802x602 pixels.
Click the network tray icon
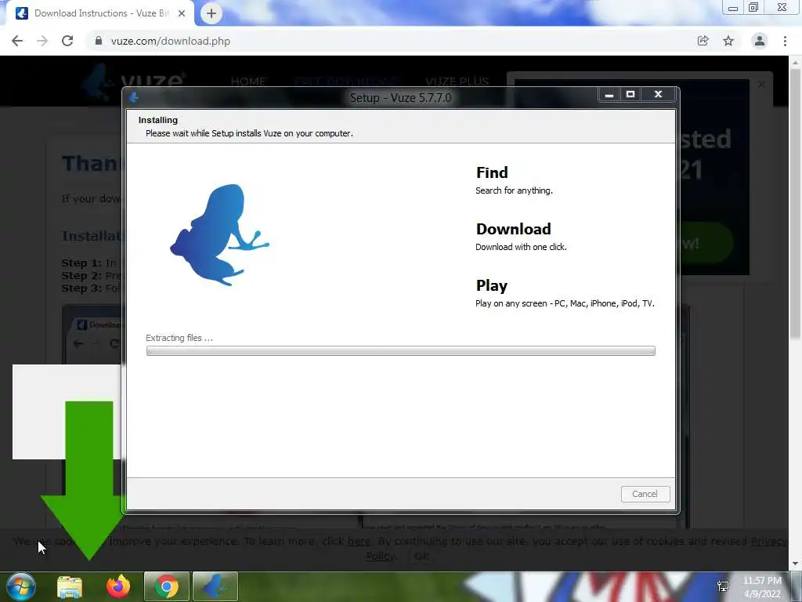tap(723, 586)
